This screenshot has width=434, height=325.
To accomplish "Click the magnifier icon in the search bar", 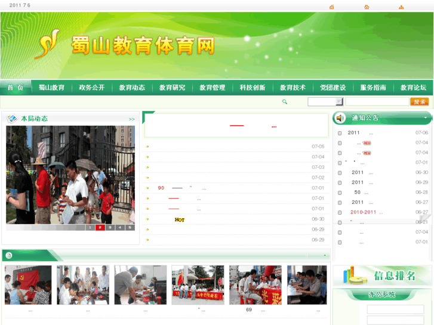I will (x=285, y=102).
